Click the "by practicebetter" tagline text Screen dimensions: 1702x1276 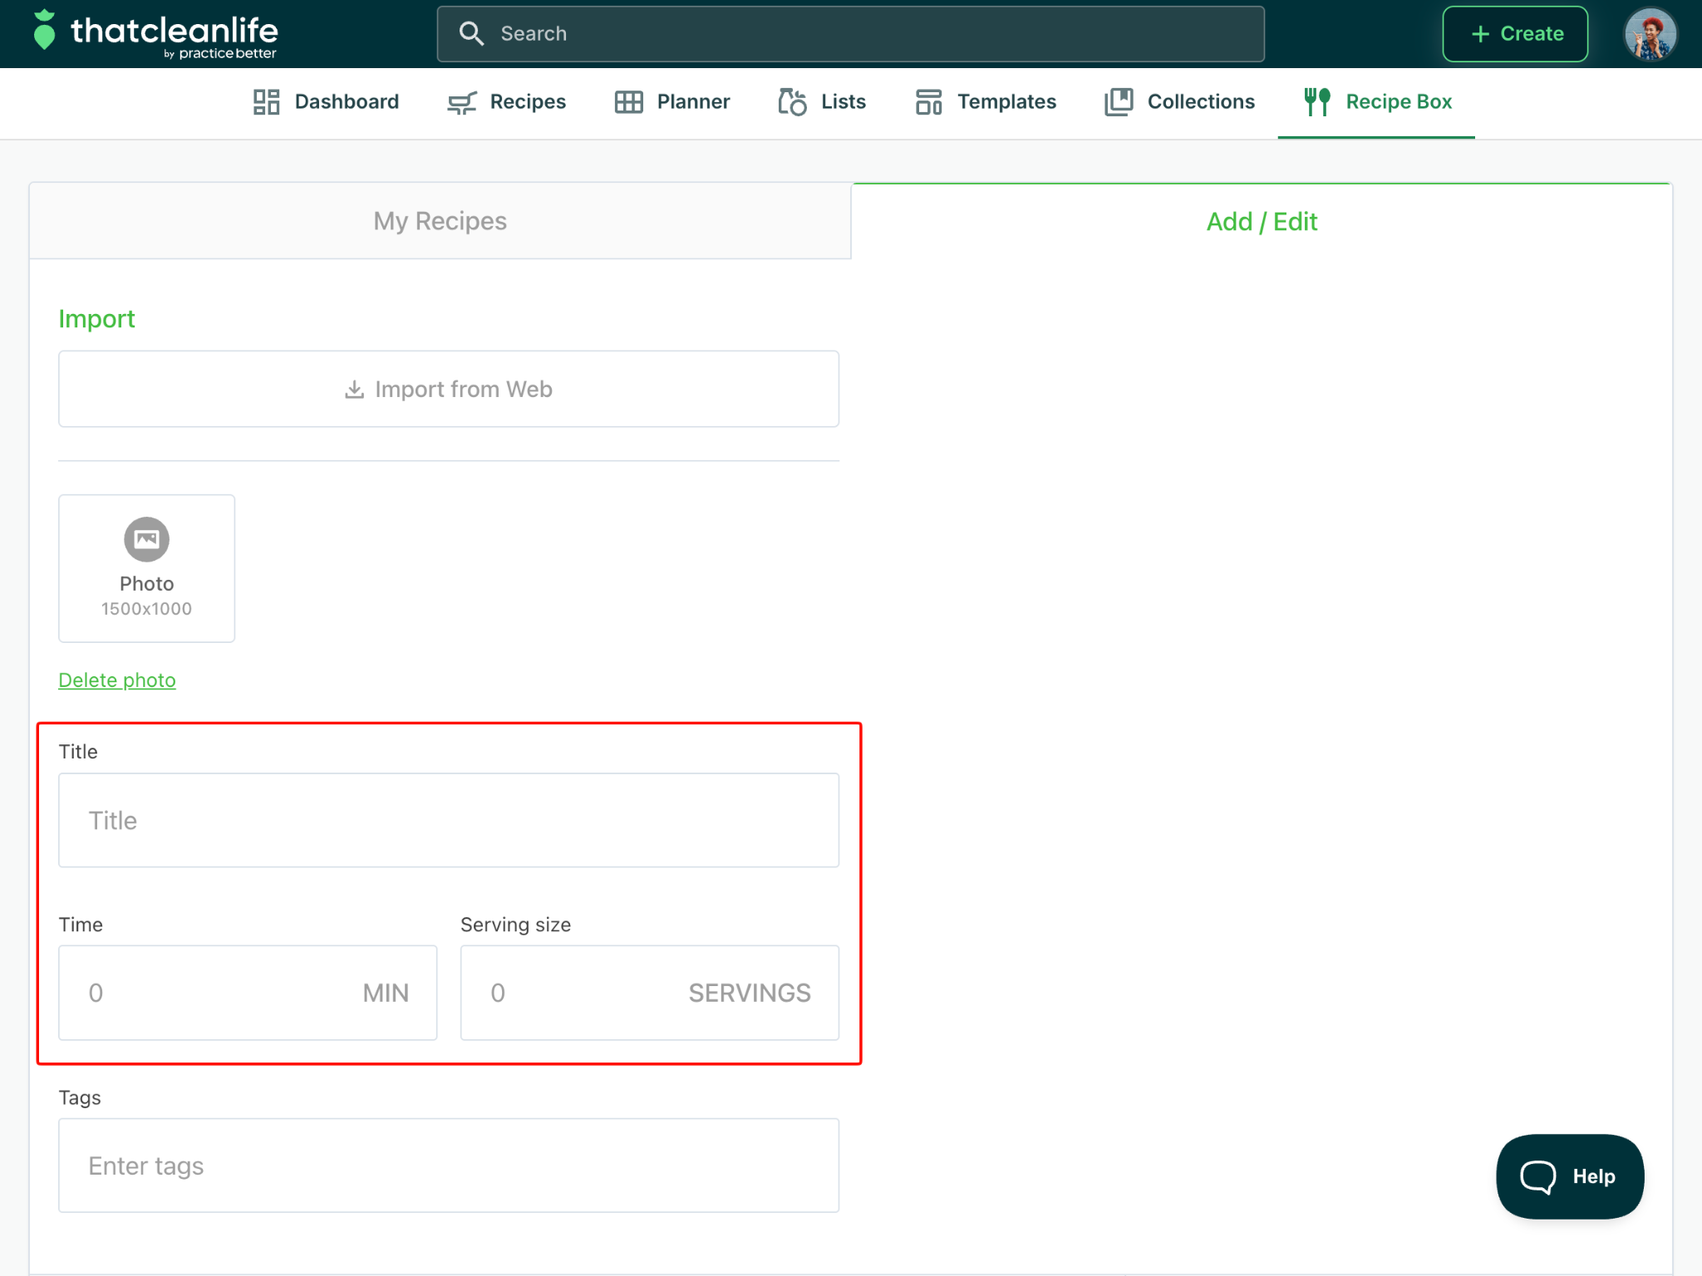220,54
